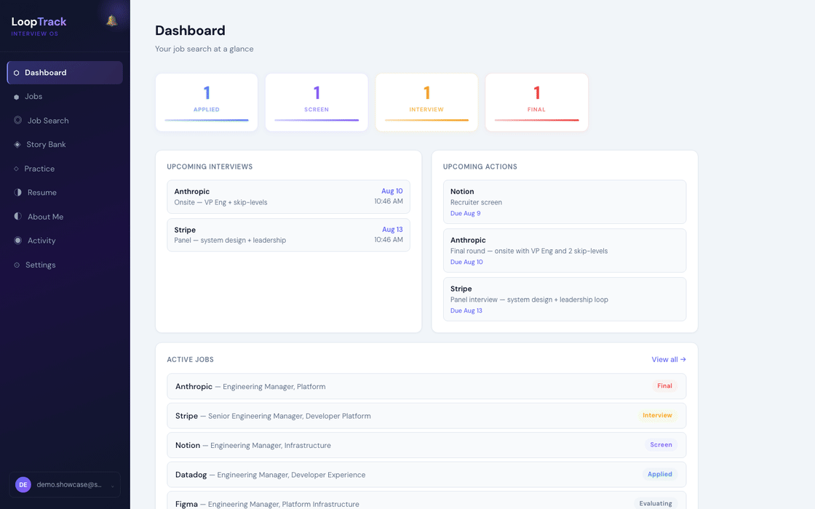Open Datadog Engineering Manager job row
Image resolution: width=815 pixels, height=509 pixels.
coord(426,475)
